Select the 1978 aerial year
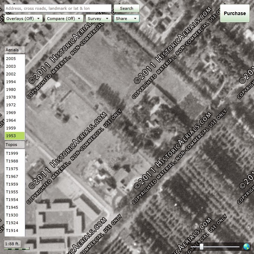This screenshot has height=254, width=254. coord(15,97)
